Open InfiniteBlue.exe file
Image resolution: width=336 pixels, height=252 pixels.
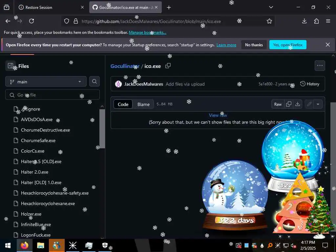36,224
